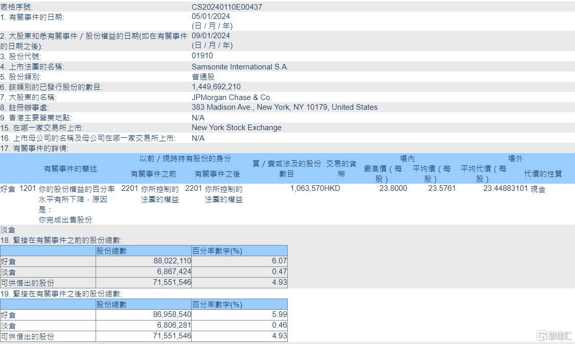
Task: Click header 場內
Action: pyautogui.click(x=407, y=159)
